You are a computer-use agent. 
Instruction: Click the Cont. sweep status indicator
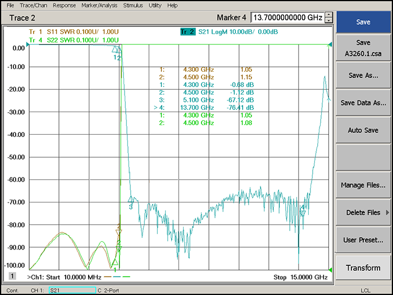(x=12, y=291)
